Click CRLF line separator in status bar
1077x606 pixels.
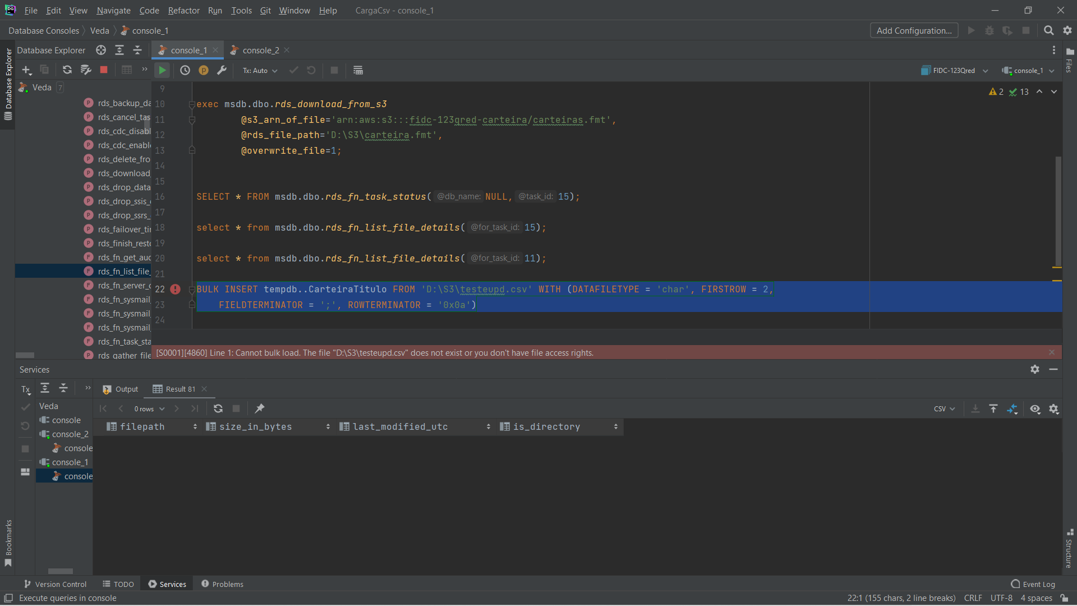tap(973, 598)
